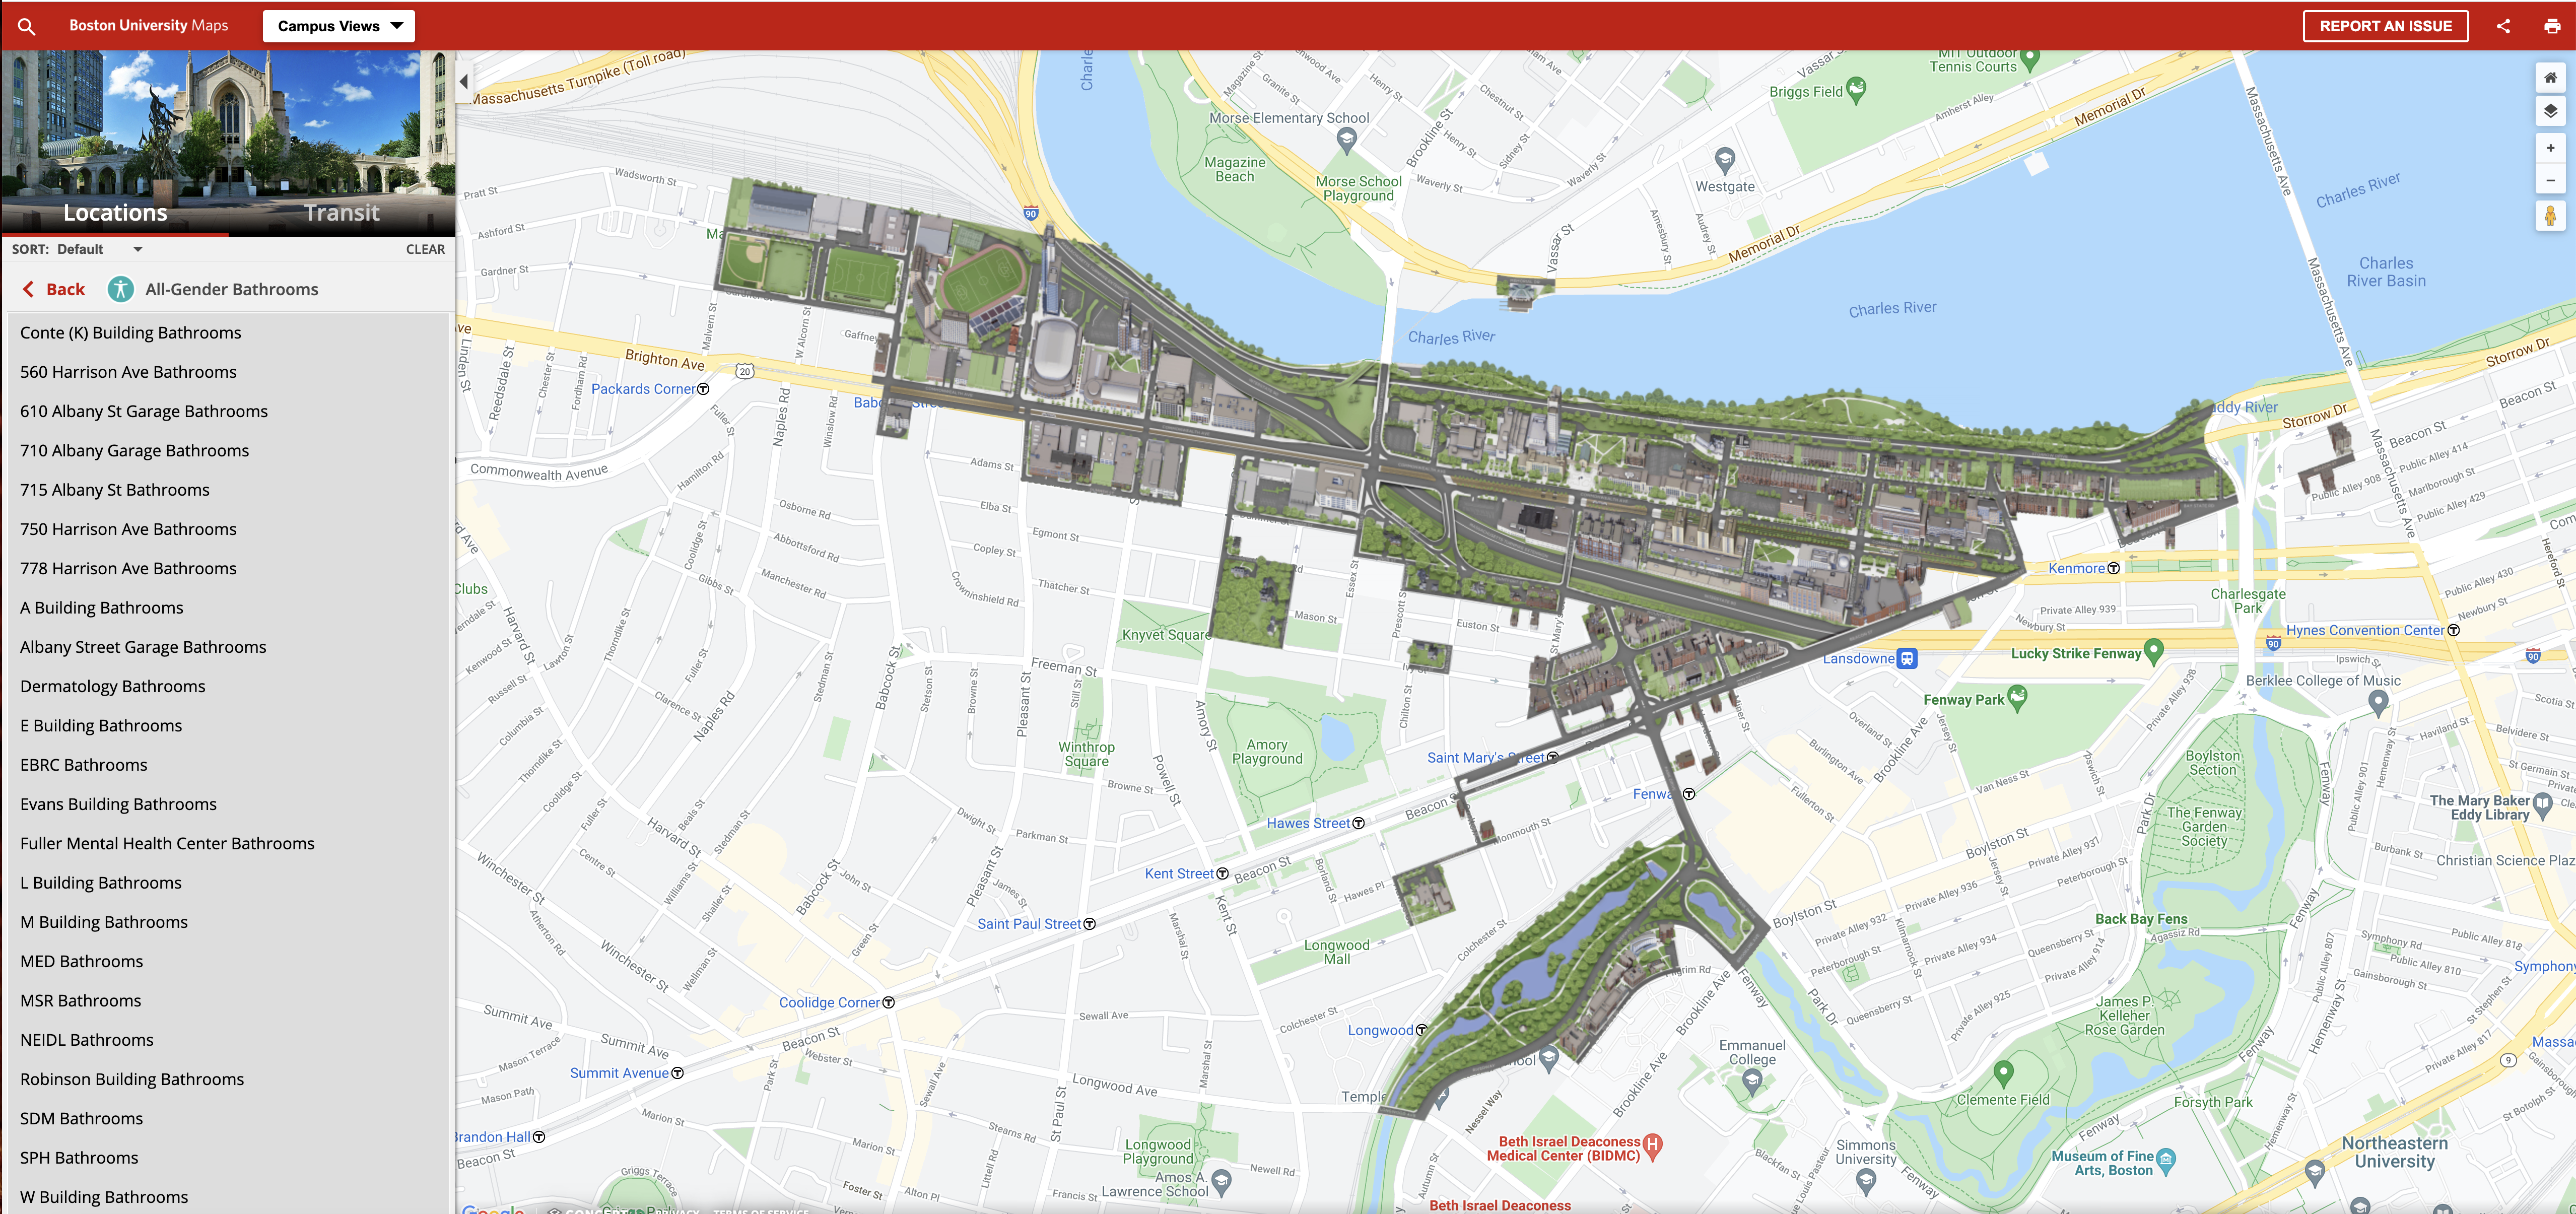Select 750 Harrison Ave Bathrooms
Image resolution: width=2576 pixels, height=1214 pixels.
228,529
